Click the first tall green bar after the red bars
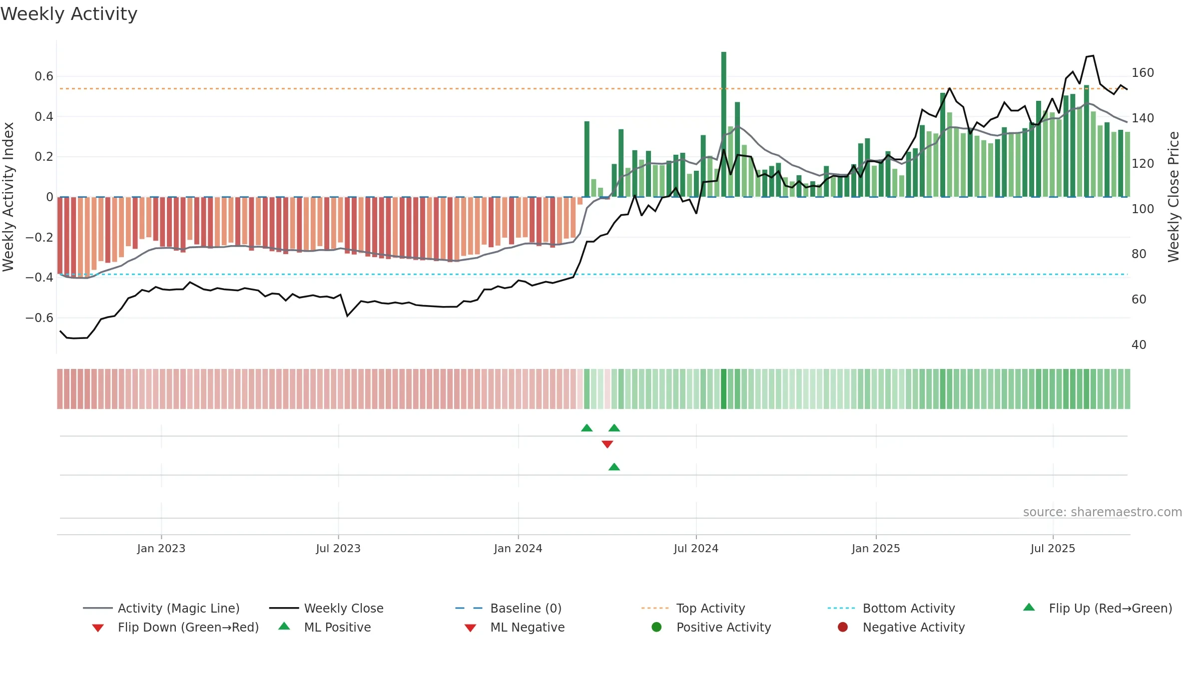 pyautogui.click(x=587, y=159)
